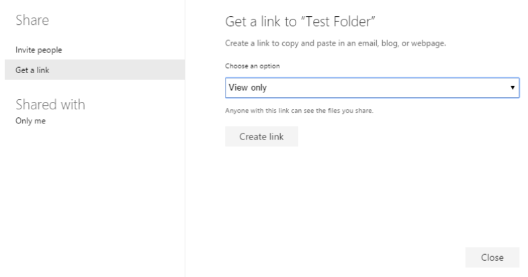The width and height of the screenshot is (528, 277).
Task: Generate a sharing link for Test Folder
Action: [261, 136]
